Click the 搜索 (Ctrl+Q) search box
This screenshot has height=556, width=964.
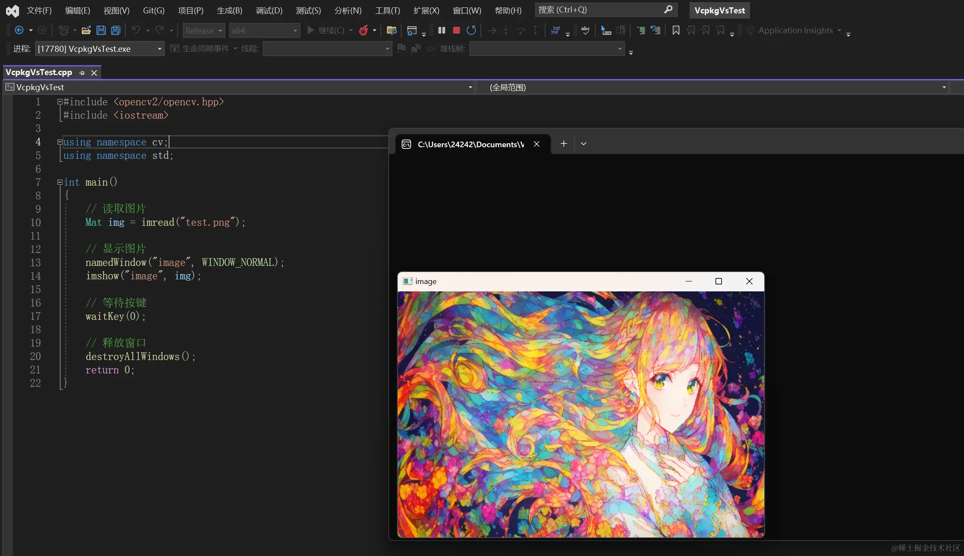click(601, 9)
